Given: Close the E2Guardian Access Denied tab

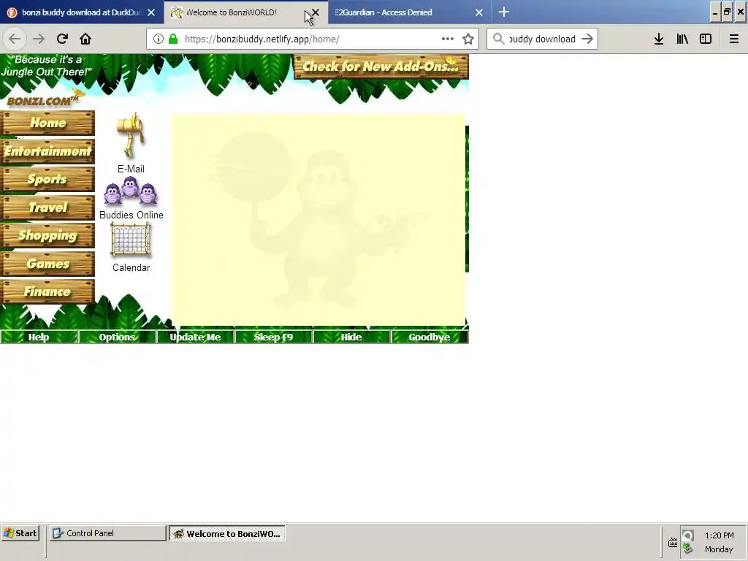Looking at the screenshot, I should coord(479,12).
